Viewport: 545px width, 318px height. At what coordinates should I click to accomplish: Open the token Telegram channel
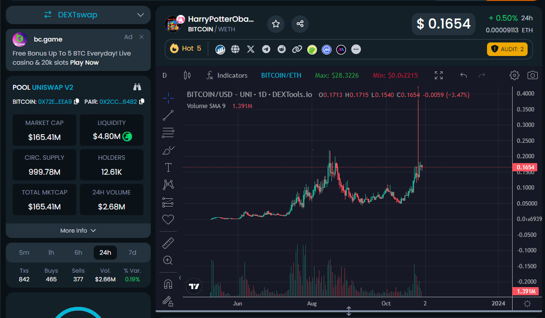[266, 49]
